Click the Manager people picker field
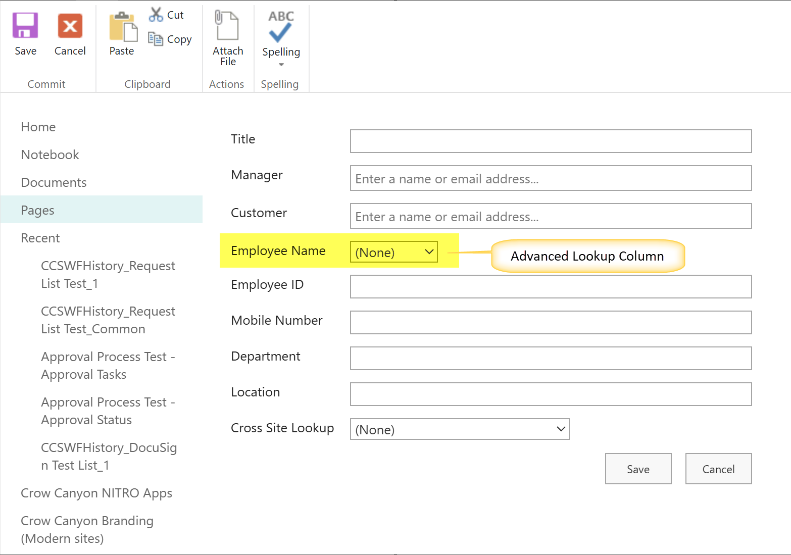Screen dimensions: 791x555 point(551,178)
